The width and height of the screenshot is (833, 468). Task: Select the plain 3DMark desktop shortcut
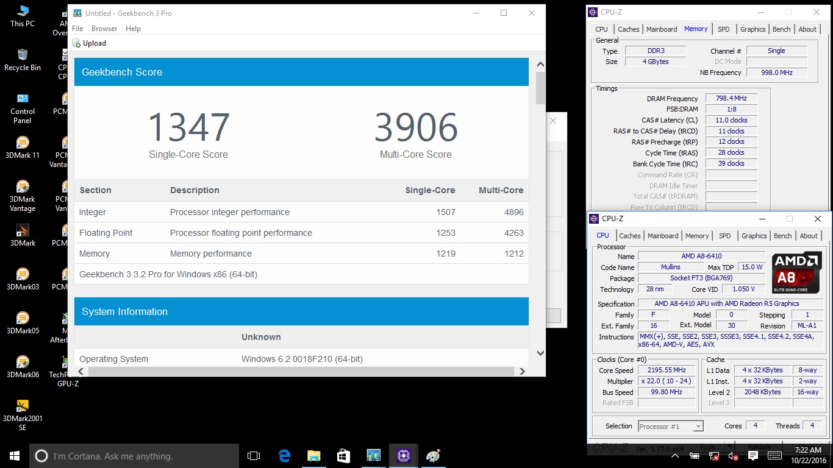pyautogui.click(x=23, y=235)
